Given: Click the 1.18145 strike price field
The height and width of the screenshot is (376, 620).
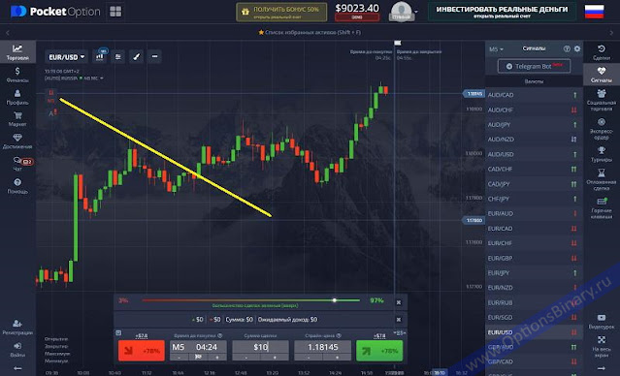Looking at the screenshot, I should pos(323,347).
